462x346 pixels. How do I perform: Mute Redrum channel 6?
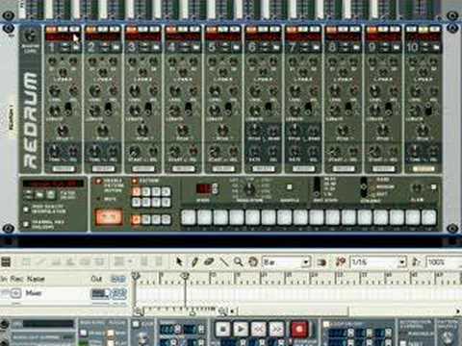click(251, 29)
